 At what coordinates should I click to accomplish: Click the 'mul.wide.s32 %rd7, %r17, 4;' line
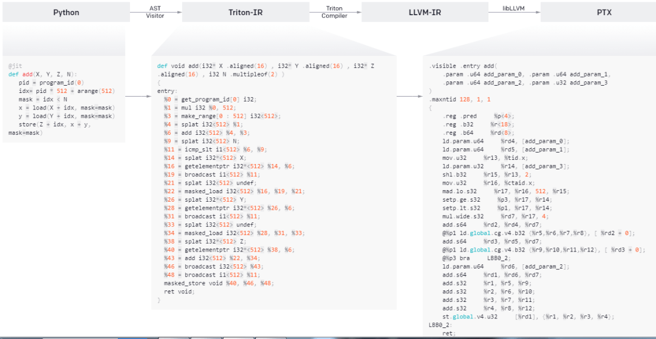[x=496, y=216]
